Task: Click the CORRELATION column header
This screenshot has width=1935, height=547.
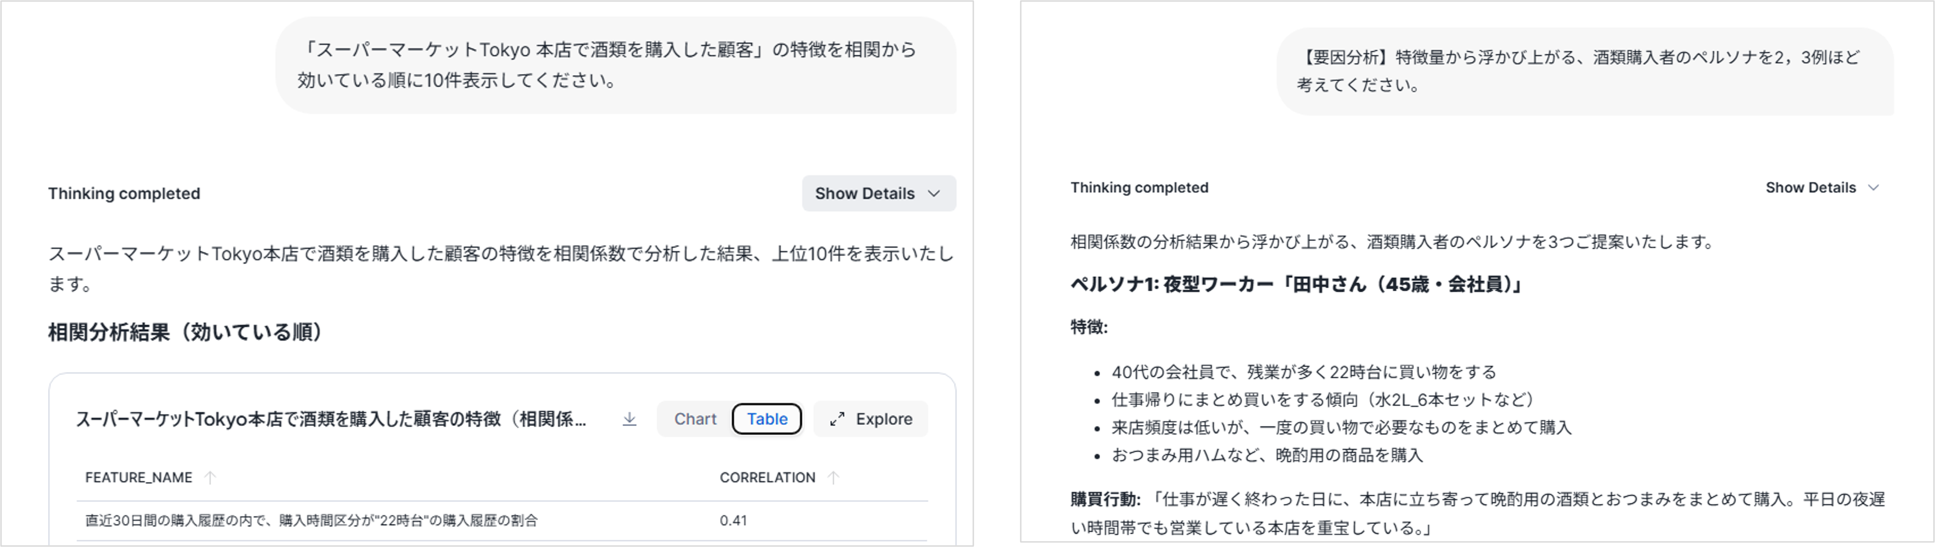Action: 767,477
